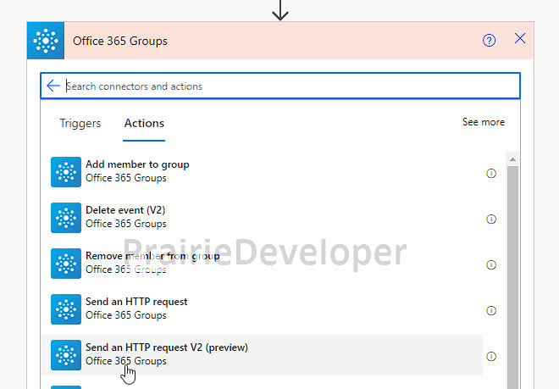
Task: Focus the Search connectors and actions field
Action: coord(280,86)
